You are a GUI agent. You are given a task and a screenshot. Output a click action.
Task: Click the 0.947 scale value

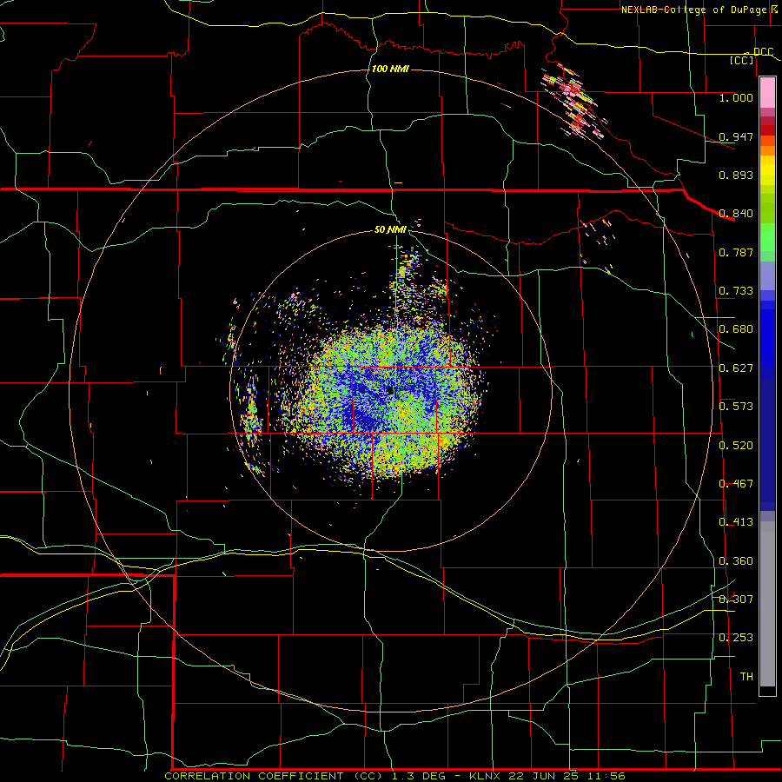pyautogui.click(x=736, y=136)
